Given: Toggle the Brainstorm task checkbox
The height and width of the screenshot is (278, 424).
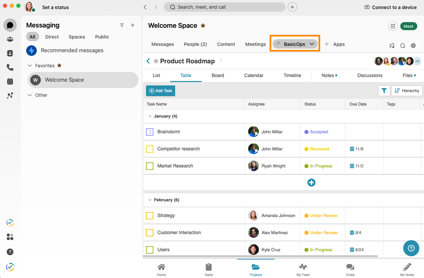Looking at the screenshot, I should 150,132.
